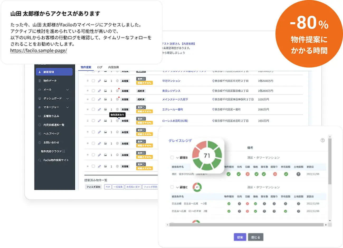Click the horizontal scrollbar in the matching popup
This screenshot has height=248, width=343.
click(246, 225)
